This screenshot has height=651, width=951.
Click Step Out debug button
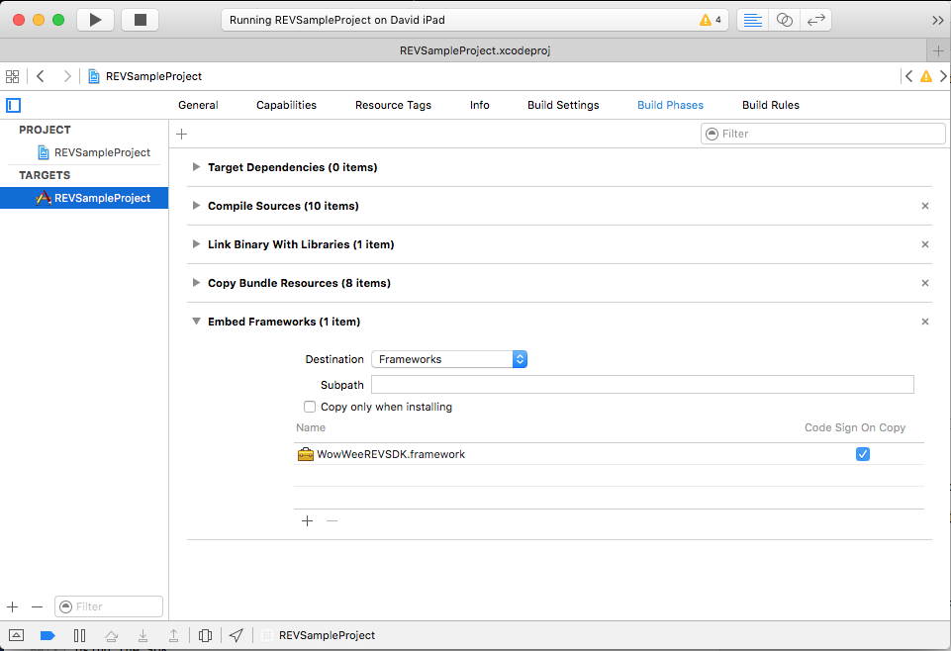[x=173, y=635]
